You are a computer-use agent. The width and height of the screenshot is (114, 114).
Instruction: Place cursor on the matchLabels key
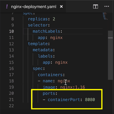[x=46, y=31]
